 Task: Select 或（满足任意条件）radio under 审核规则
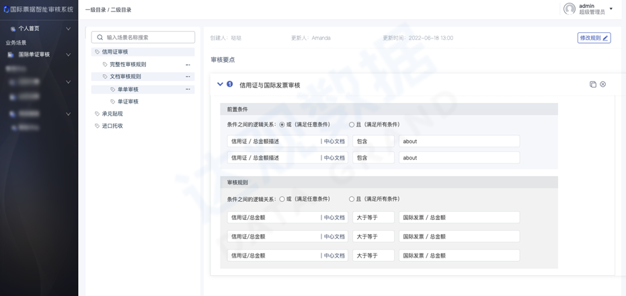point(282,199)
